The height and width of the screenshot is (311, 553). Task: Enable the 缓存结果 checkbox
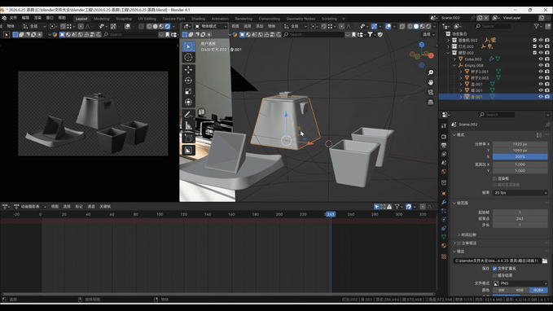coord(494,275)
